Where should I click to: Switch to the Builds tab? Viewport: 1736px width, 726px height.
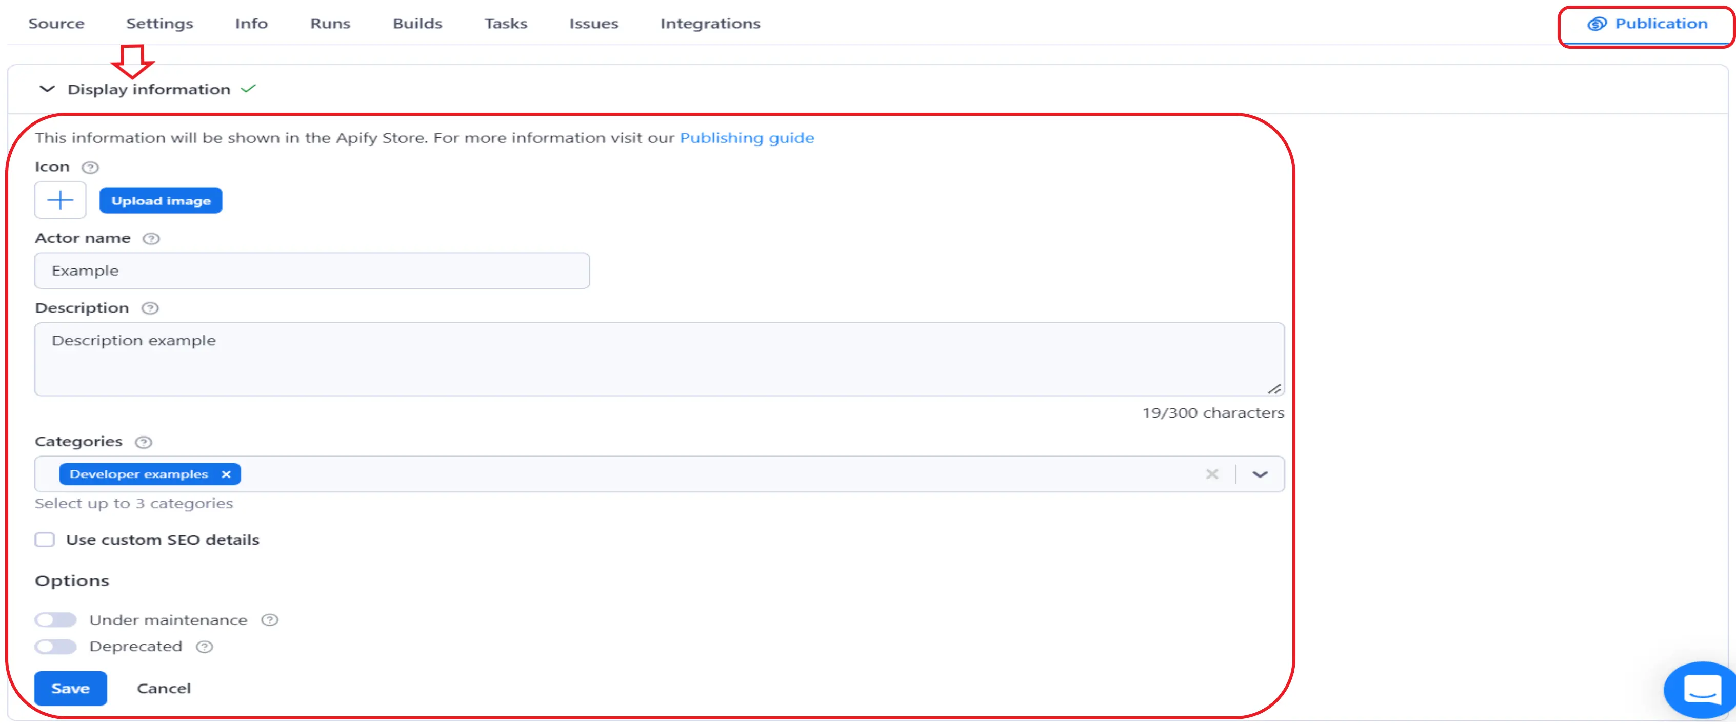[417, 24]
